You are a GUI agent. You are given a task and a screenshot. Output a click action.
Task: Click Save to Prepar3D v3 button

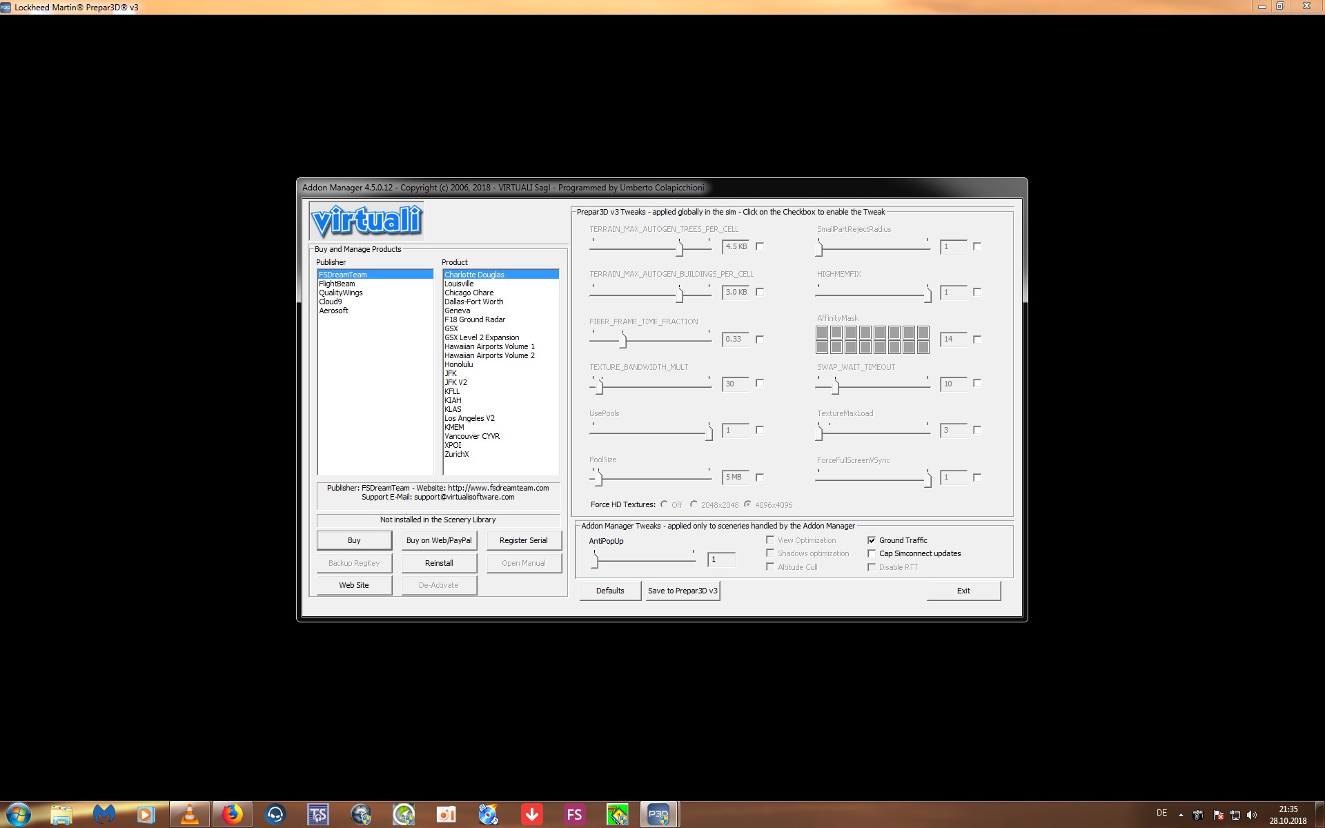click(x=683, y=591)
